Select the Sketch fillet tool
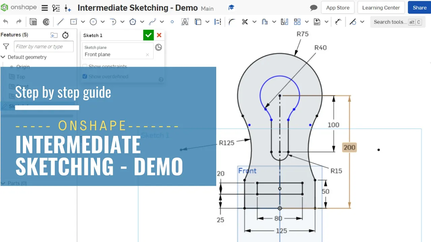Screen dimensions: 431x242 232,22
